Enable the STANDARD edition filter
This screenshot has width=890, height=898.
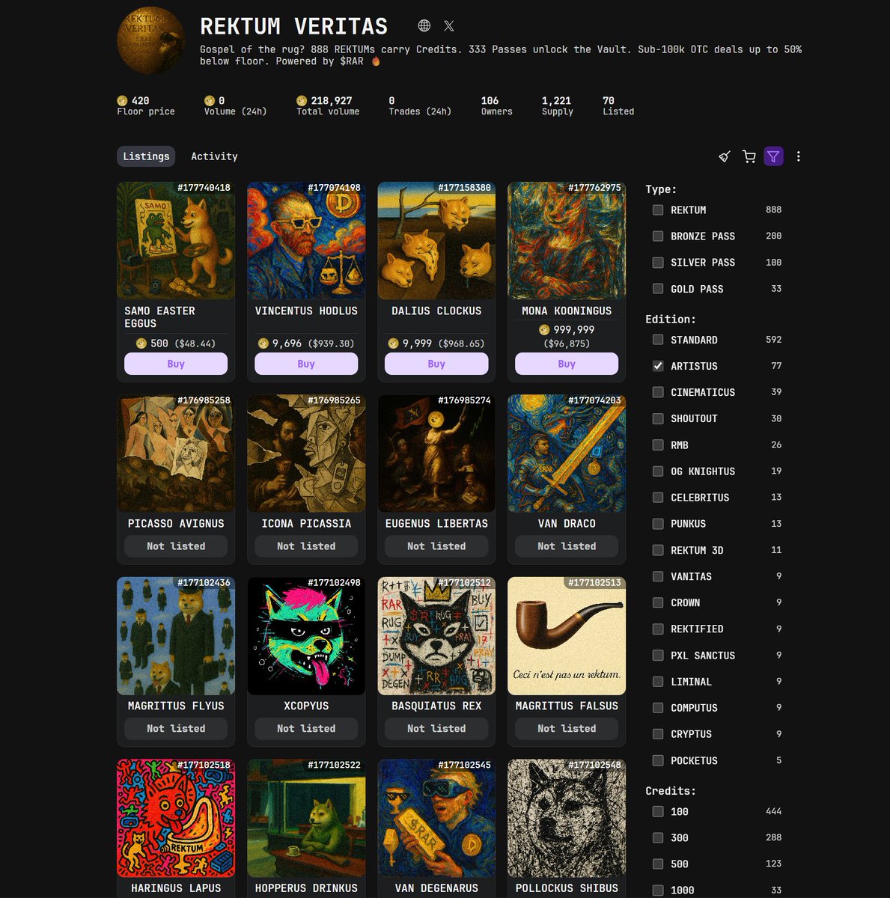click(x=658, y=340)
